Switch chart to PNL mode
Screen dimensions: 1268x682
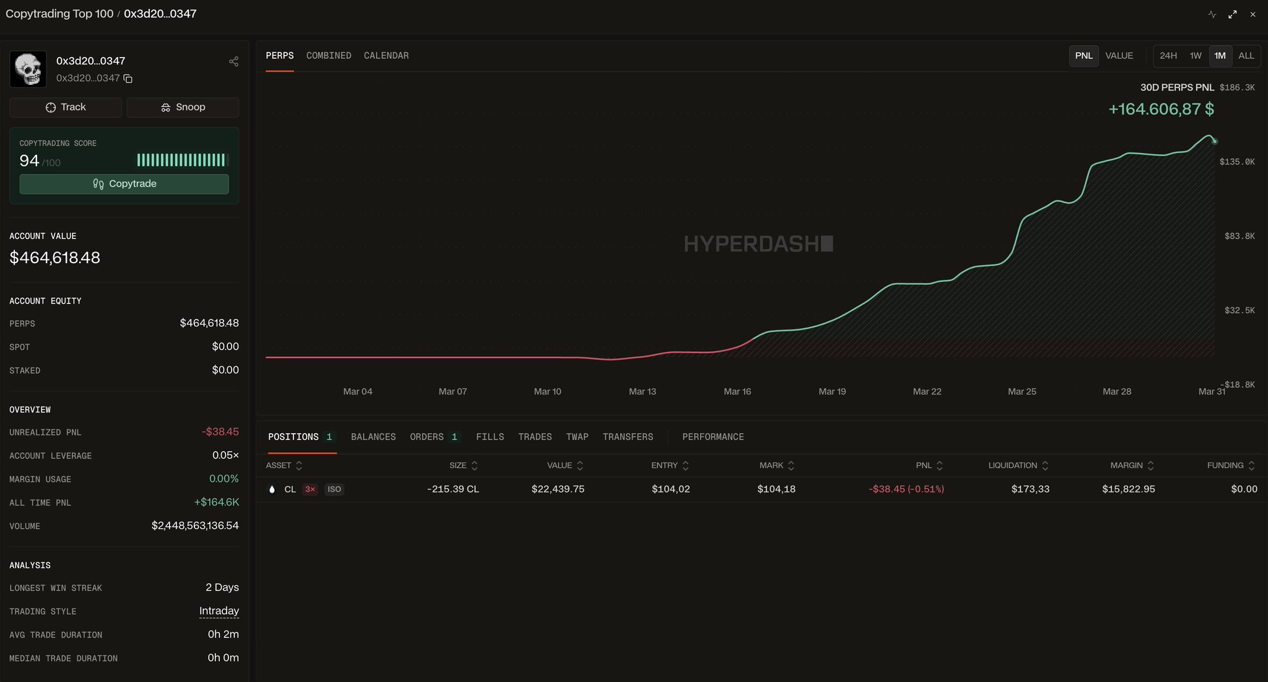(x=1083, y=56)
